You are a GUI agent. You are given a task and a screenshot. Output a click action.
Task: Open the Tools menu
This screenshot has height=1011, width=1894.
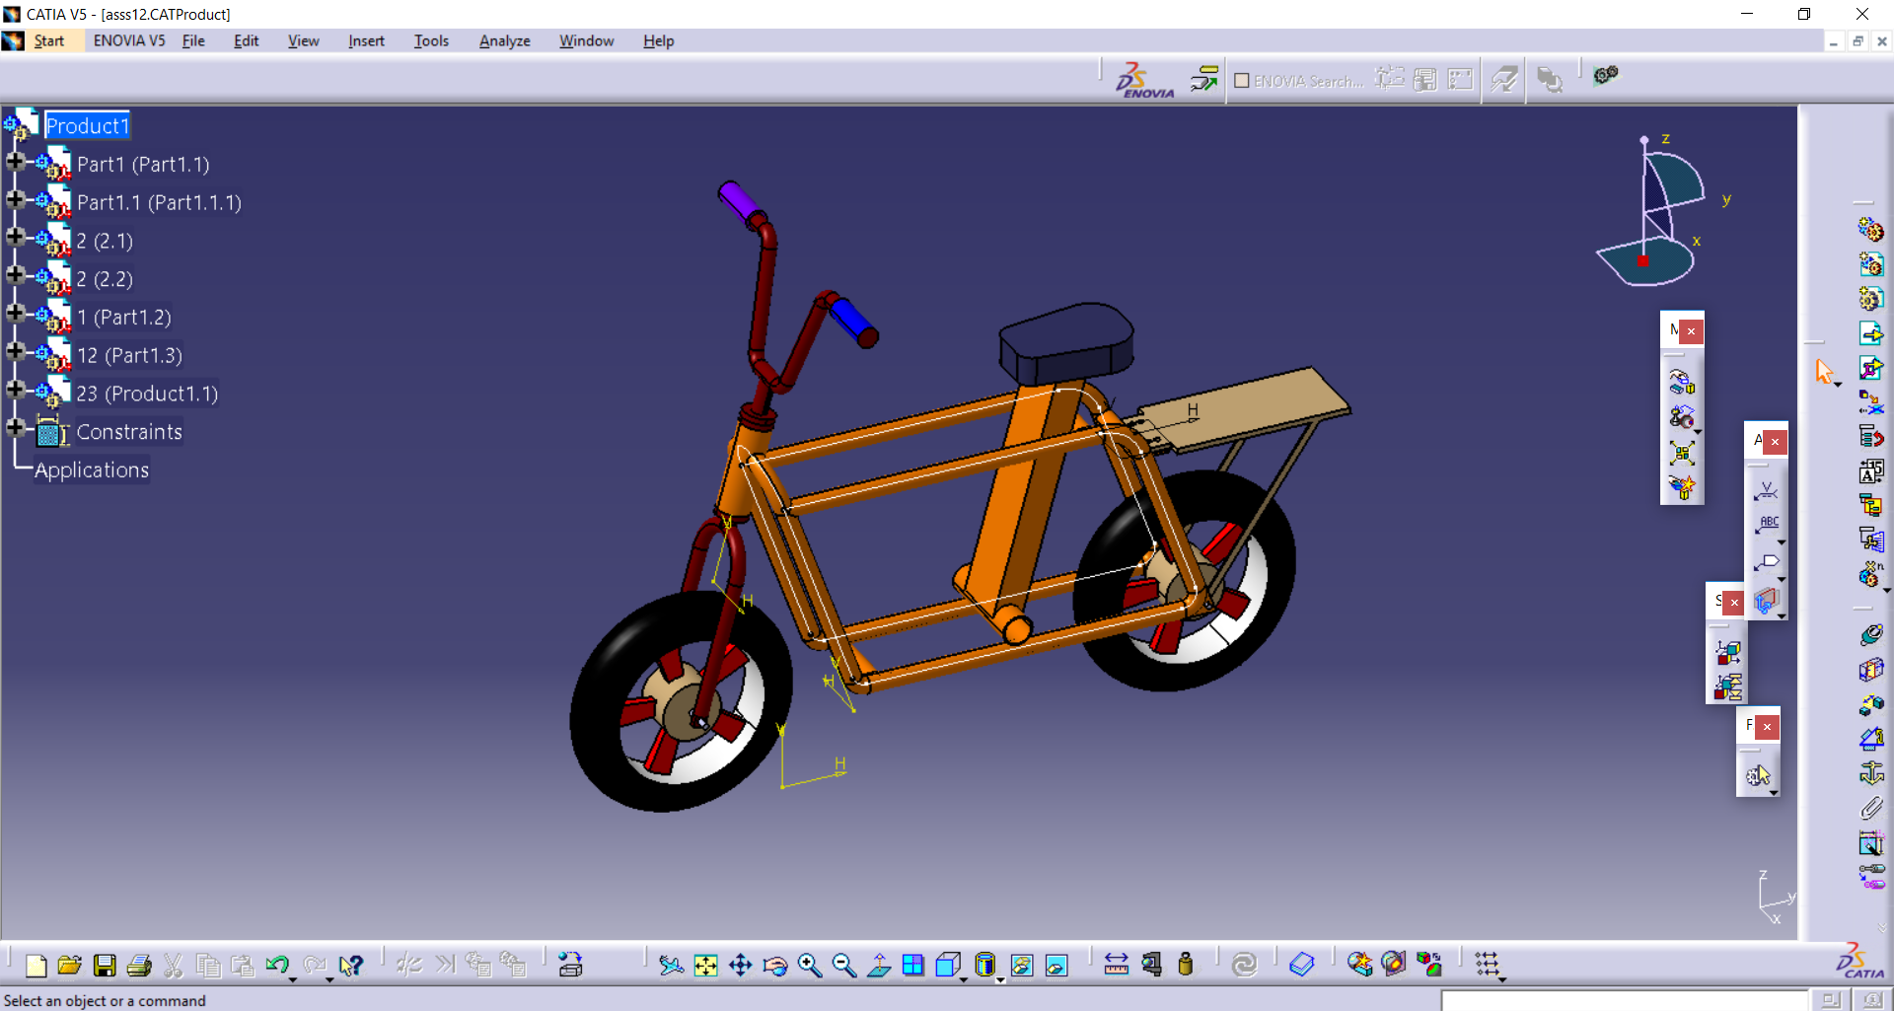click(431, 40)
